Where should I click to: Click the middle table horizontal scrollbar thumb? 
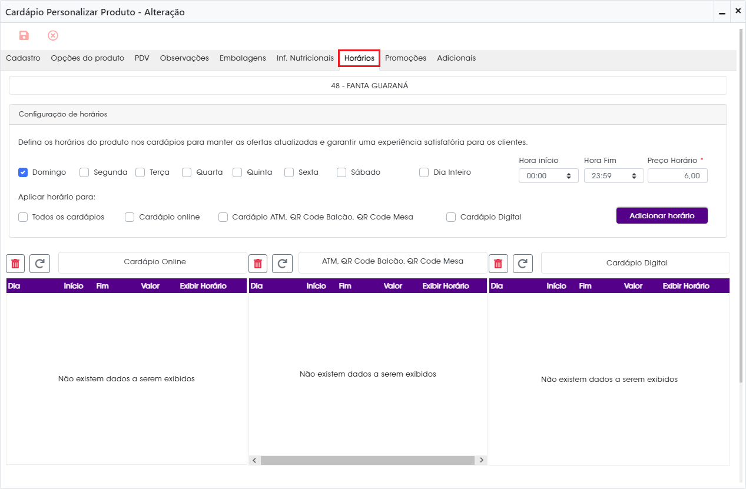[367, 461]
